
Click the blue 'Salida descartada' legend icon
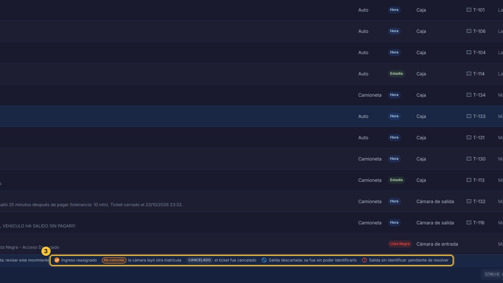click(264, 260)
